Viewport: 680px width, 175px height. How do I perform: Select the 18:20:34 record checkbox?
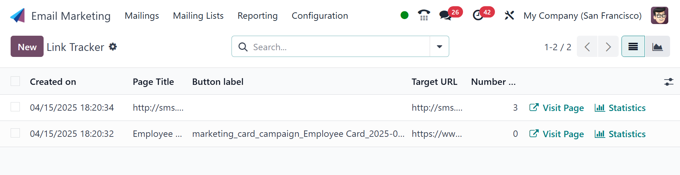15,107
